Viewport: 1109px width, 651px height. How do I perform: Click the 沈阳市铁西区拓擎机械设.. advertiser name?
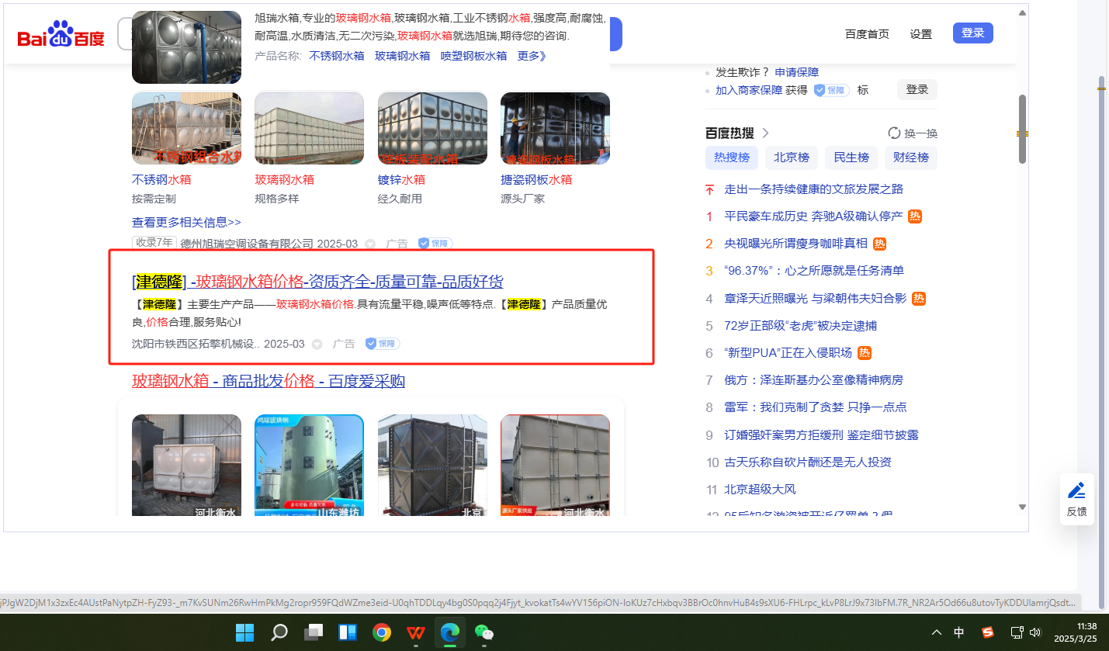point(196,344)
